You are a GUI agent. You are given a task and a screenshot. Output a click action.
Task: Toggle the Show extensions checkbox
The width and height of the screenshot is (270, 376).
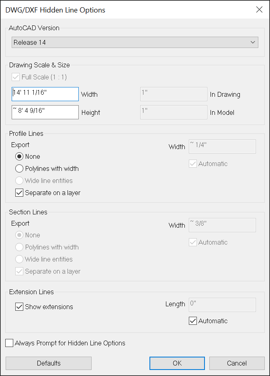pos(19,307)
